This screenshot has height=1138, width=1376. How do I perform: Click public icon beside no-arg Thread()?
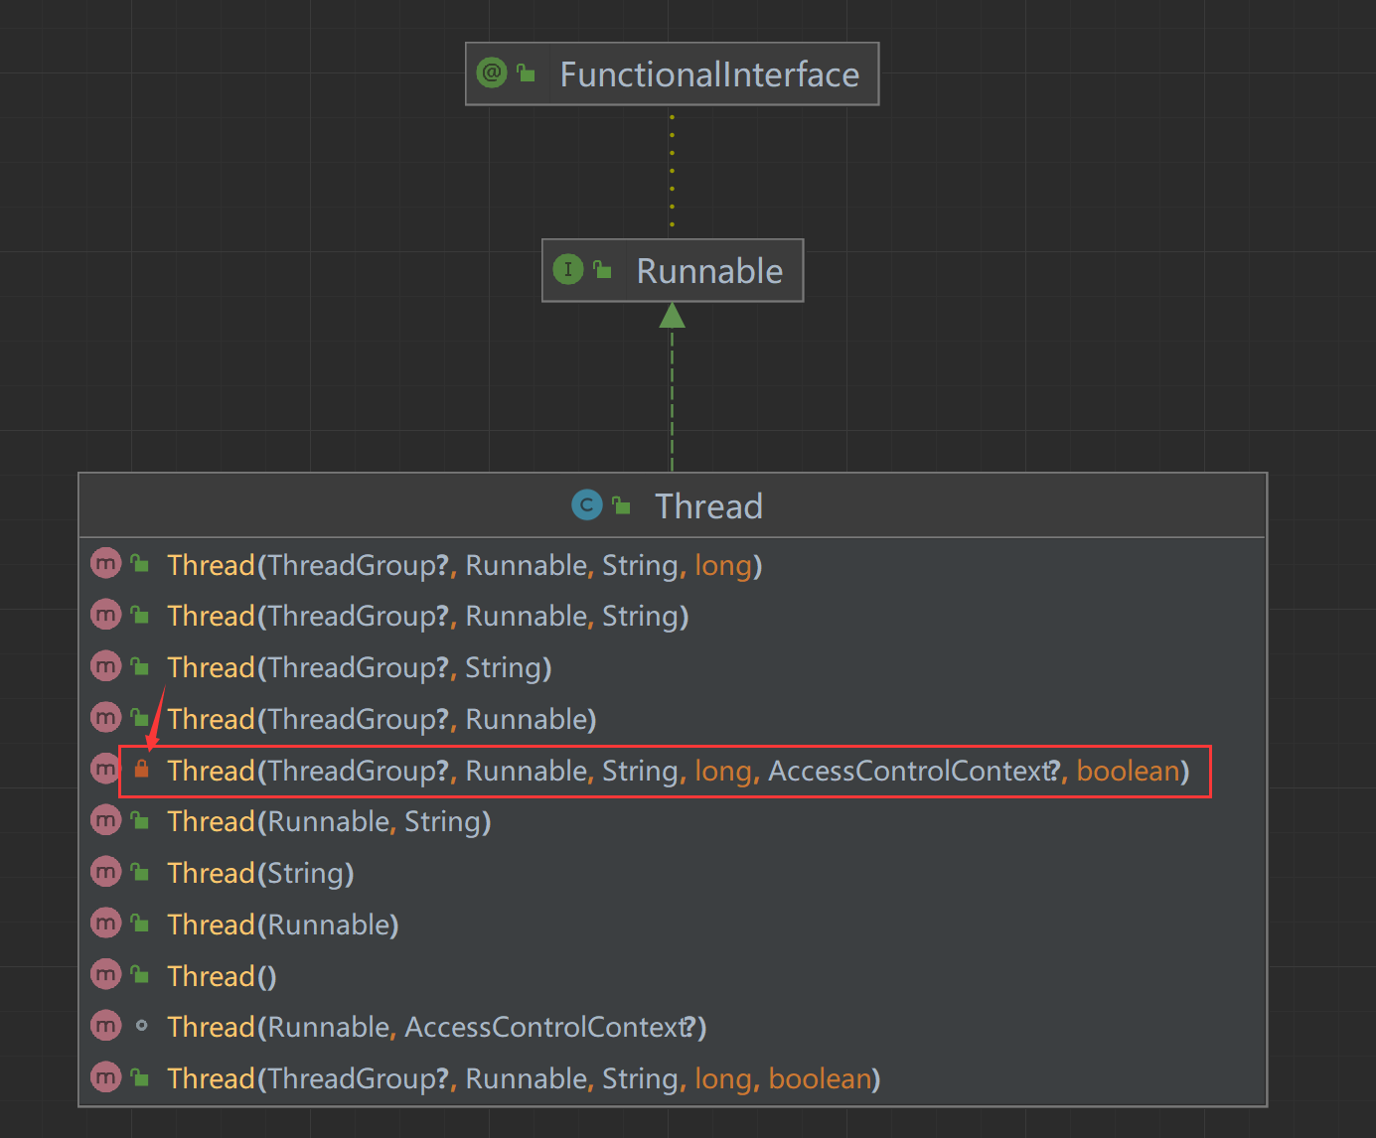pyautogui.click(x=141, y=975)
